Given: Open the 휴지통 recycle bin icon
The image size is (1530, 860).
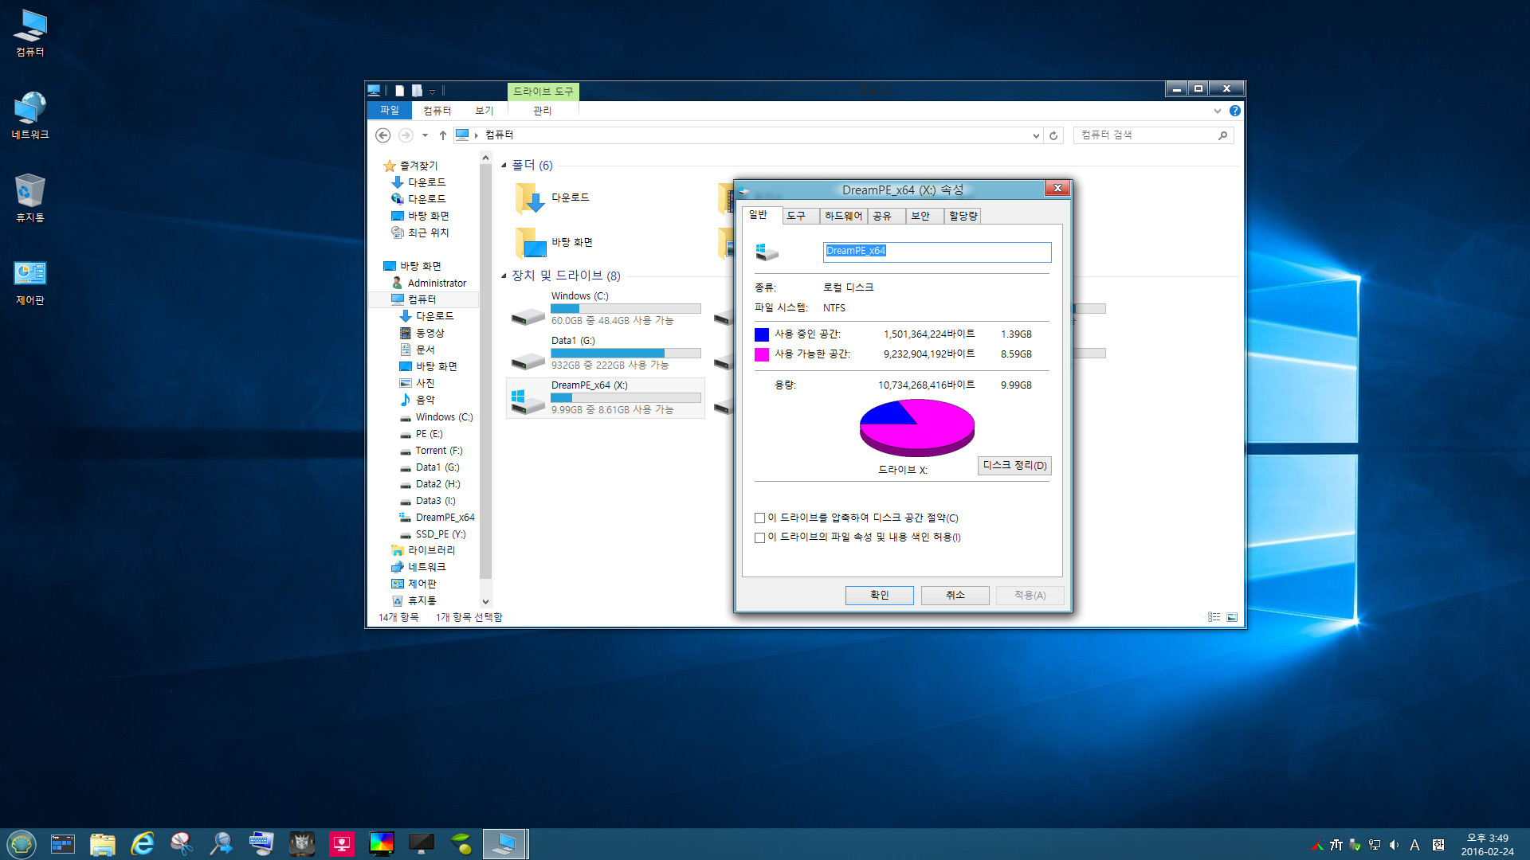Looking at the screenshot, I should pyautogui.click(x=30, y=199).
